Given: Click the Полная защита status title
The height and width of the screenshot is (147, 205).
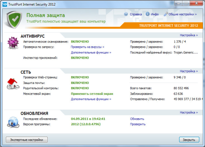Looking at the screenshot, I should [45, 15].
